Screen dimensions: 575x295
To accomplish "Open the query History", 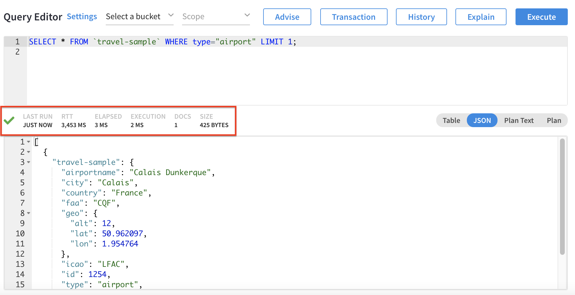I will coord(421,16).
